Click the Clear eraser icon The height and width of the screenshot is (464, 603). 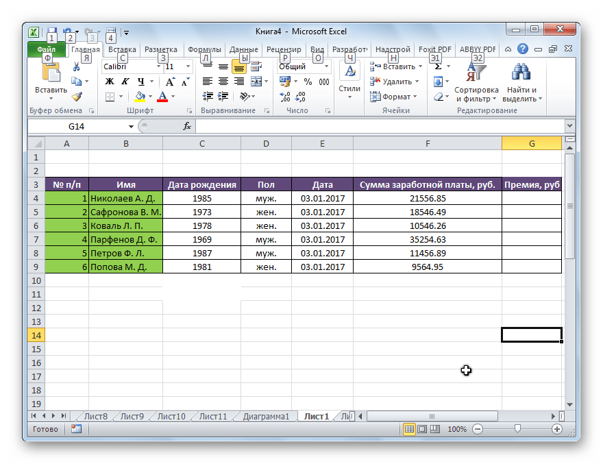(437, 97)
